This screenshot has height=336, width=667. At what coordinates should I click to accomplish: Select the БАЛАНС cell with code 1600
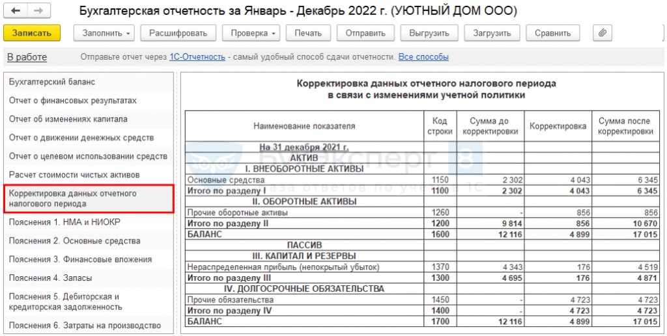coord(304,234)
